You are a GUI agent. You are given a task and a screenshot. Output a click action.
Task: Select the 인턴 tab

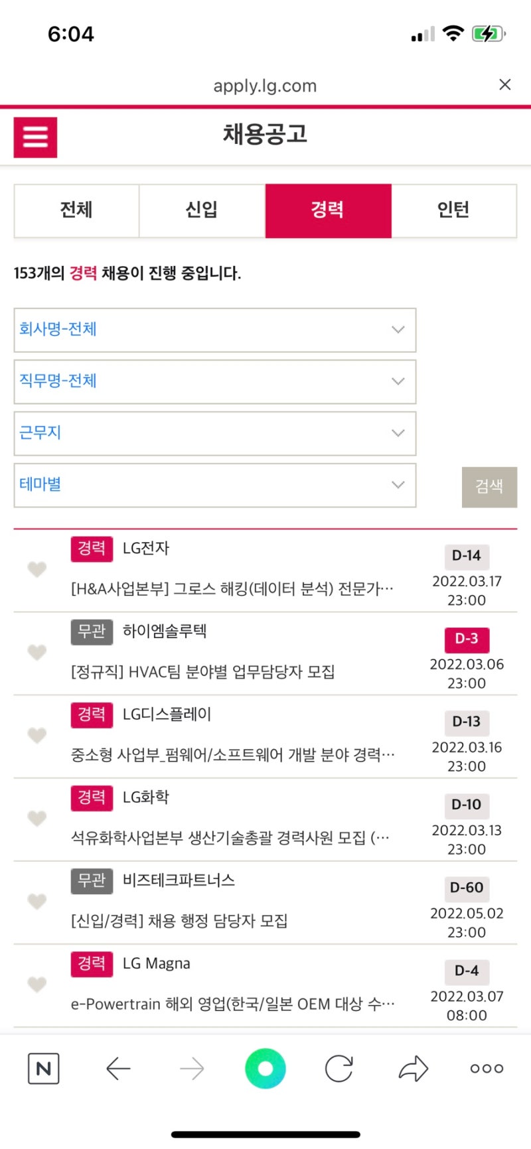(x=453, y=210)
